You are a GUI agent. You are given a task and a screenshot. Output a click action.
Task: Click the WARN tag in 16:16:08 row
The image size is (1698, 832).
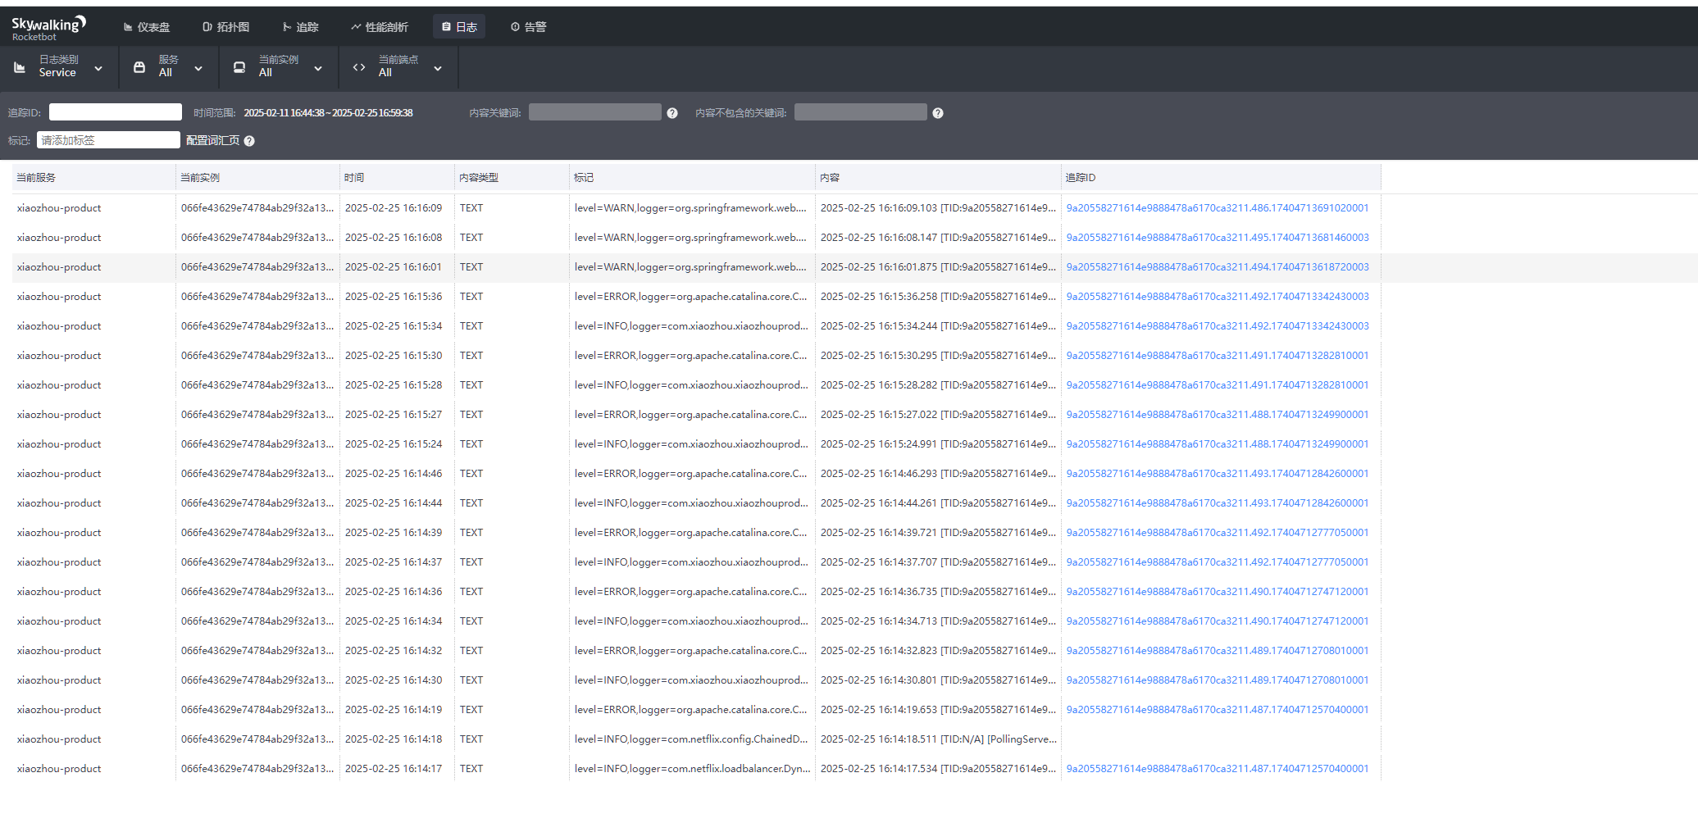pyautogui.click(x=690, y=238)
